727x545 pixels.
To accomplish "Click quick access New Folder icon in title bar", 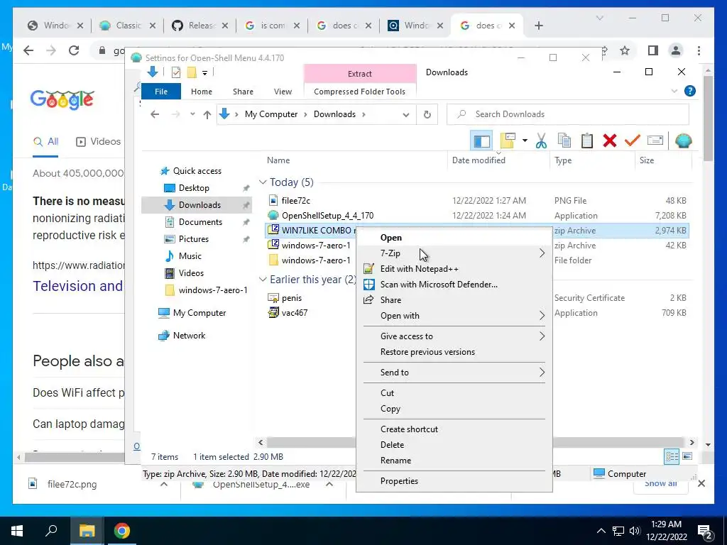I will click(192, 72).
